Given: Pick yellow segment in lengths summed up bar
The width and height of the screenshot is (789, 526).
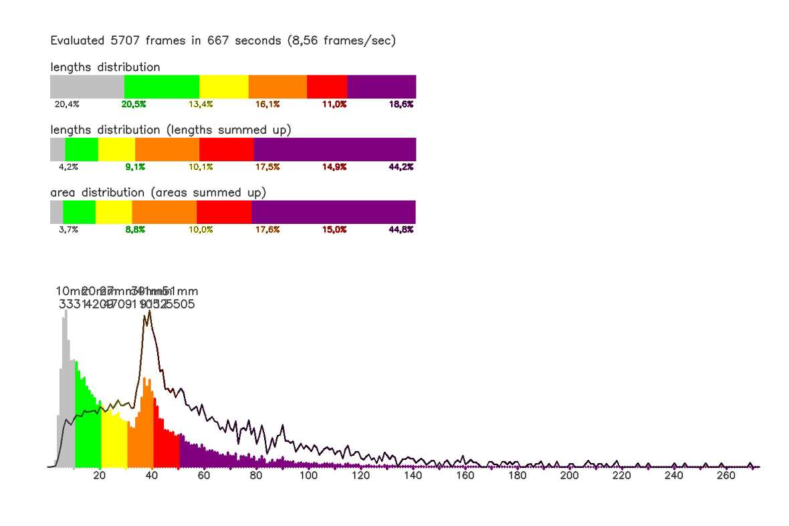Looking at the screenshot, I should 116,149.
